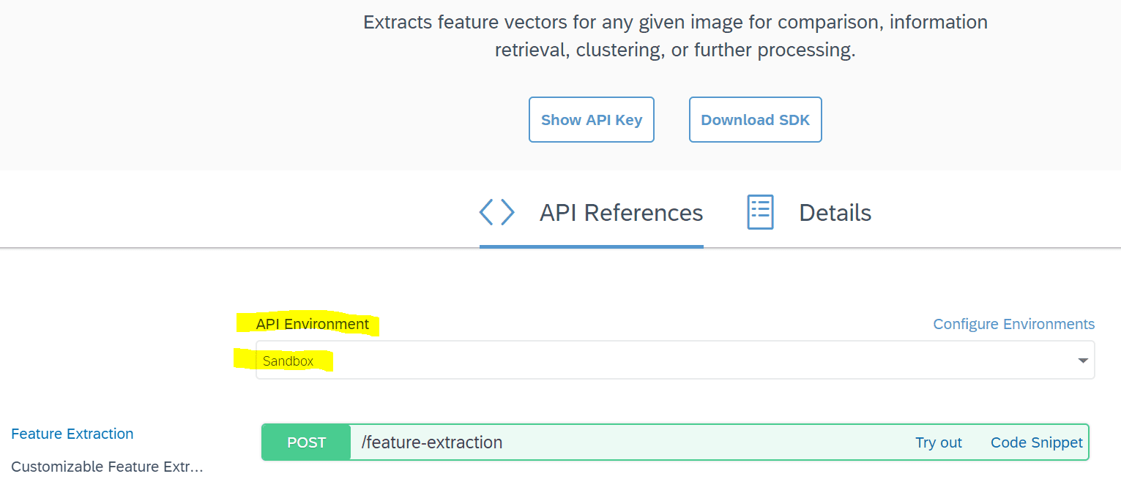Expand the /feature-extraction endpoint path

point(432,442)
